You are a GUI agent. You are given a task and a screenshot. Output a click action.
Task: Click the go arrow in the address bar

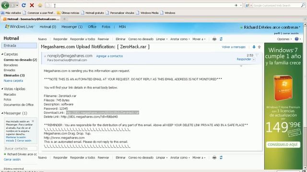[x=236, y=5]
